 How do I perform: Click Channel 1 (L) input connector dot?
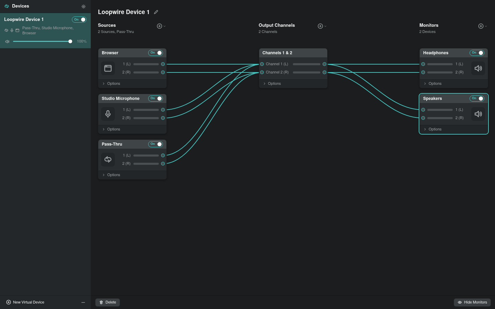262,64
